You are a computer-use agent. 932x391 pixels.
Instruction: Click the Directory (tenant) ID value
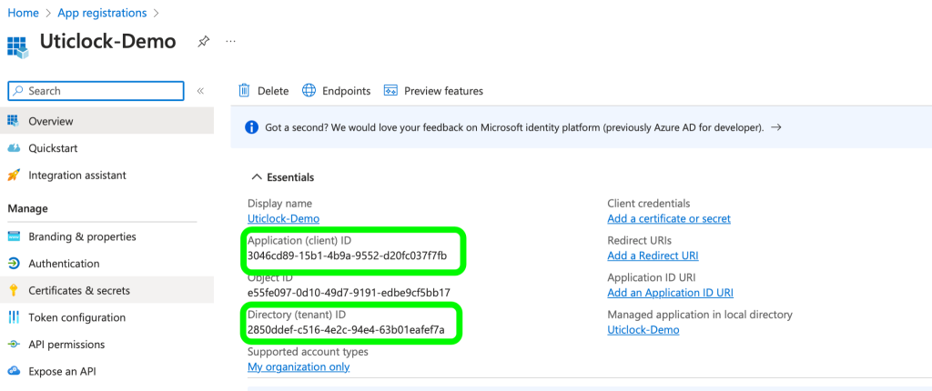346,330
